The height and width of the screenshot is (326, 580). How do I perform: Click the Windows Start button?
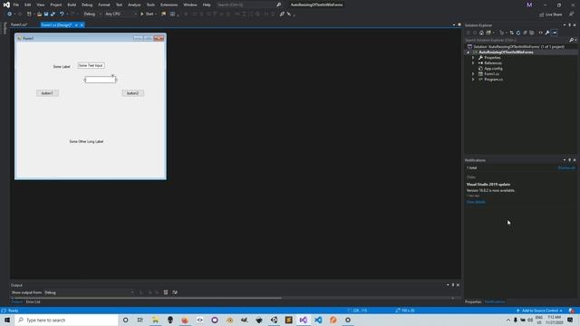point(7,320)
